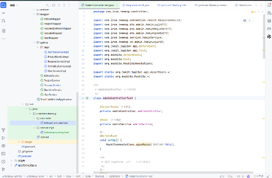
Task: Expand the External Libraries node
Action: click(x=11, y=161)
